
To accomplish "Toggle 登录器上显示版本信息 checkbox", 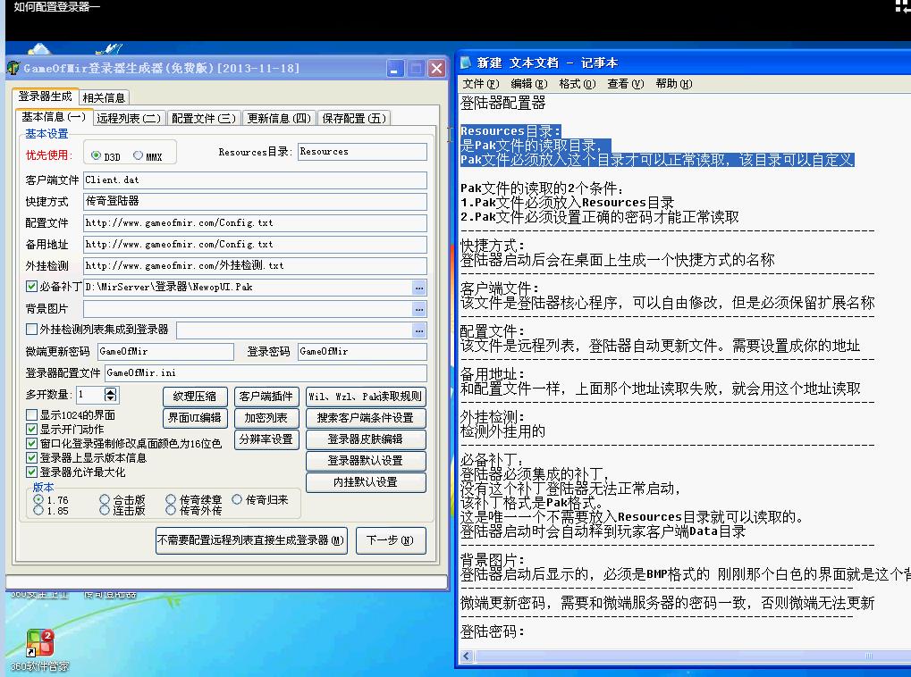I will coord(32,458).
